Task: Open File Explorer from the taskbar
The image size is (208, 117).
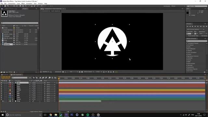Action: point(56,115)
